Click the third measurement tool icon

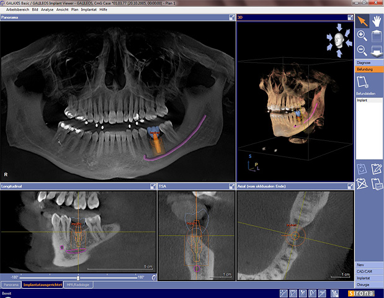[303, 293]
